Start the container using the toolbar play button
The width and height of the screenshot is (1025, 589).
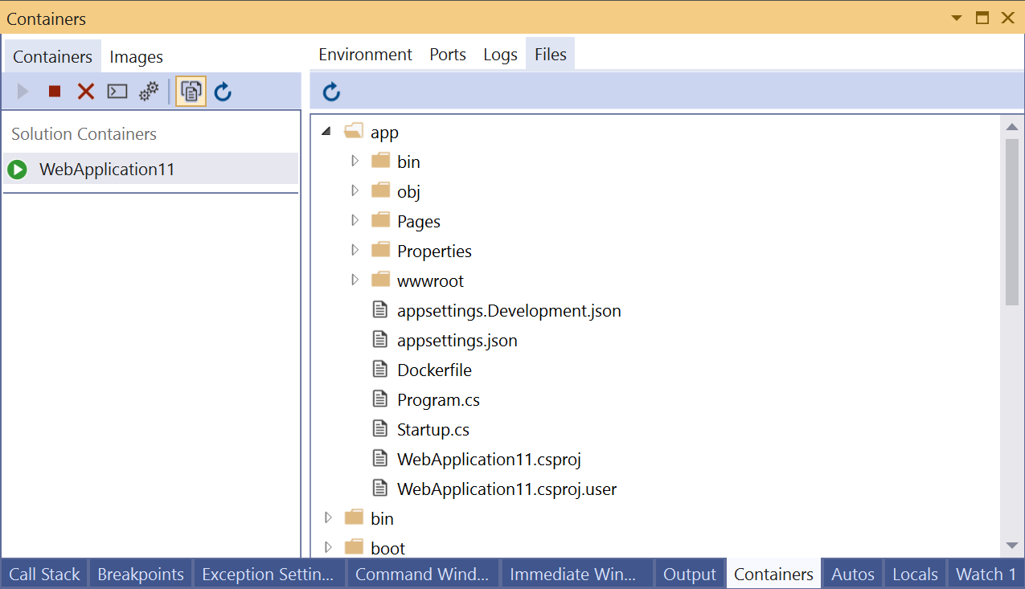[x=22, y=91]
